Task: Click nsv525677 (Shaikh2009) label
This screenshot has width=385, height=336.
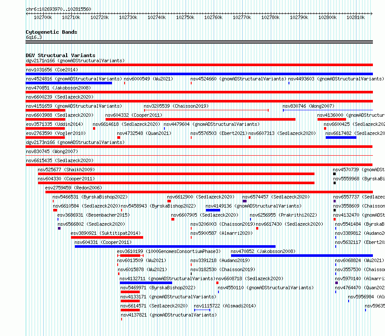Action: [66, 170]
